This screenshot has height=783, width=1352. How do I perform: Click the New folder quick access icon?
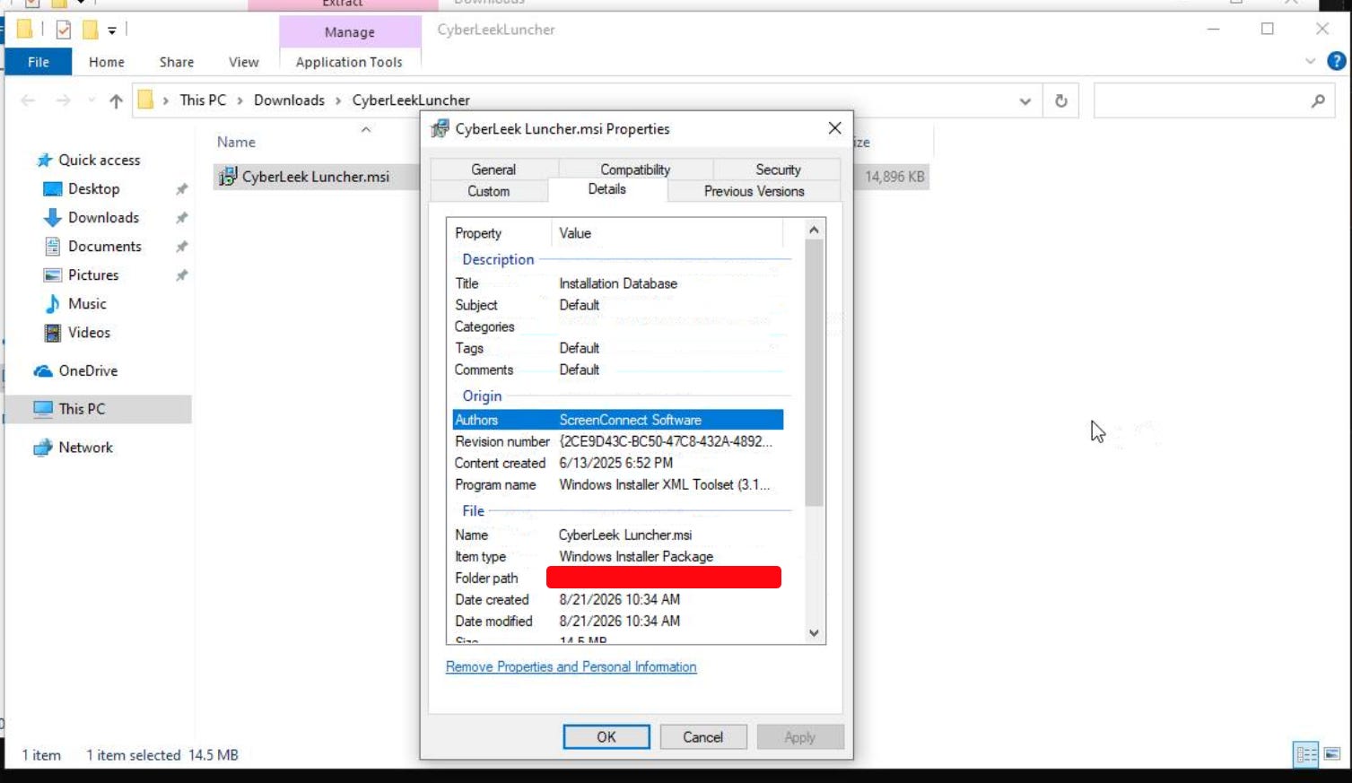(90, 30)
